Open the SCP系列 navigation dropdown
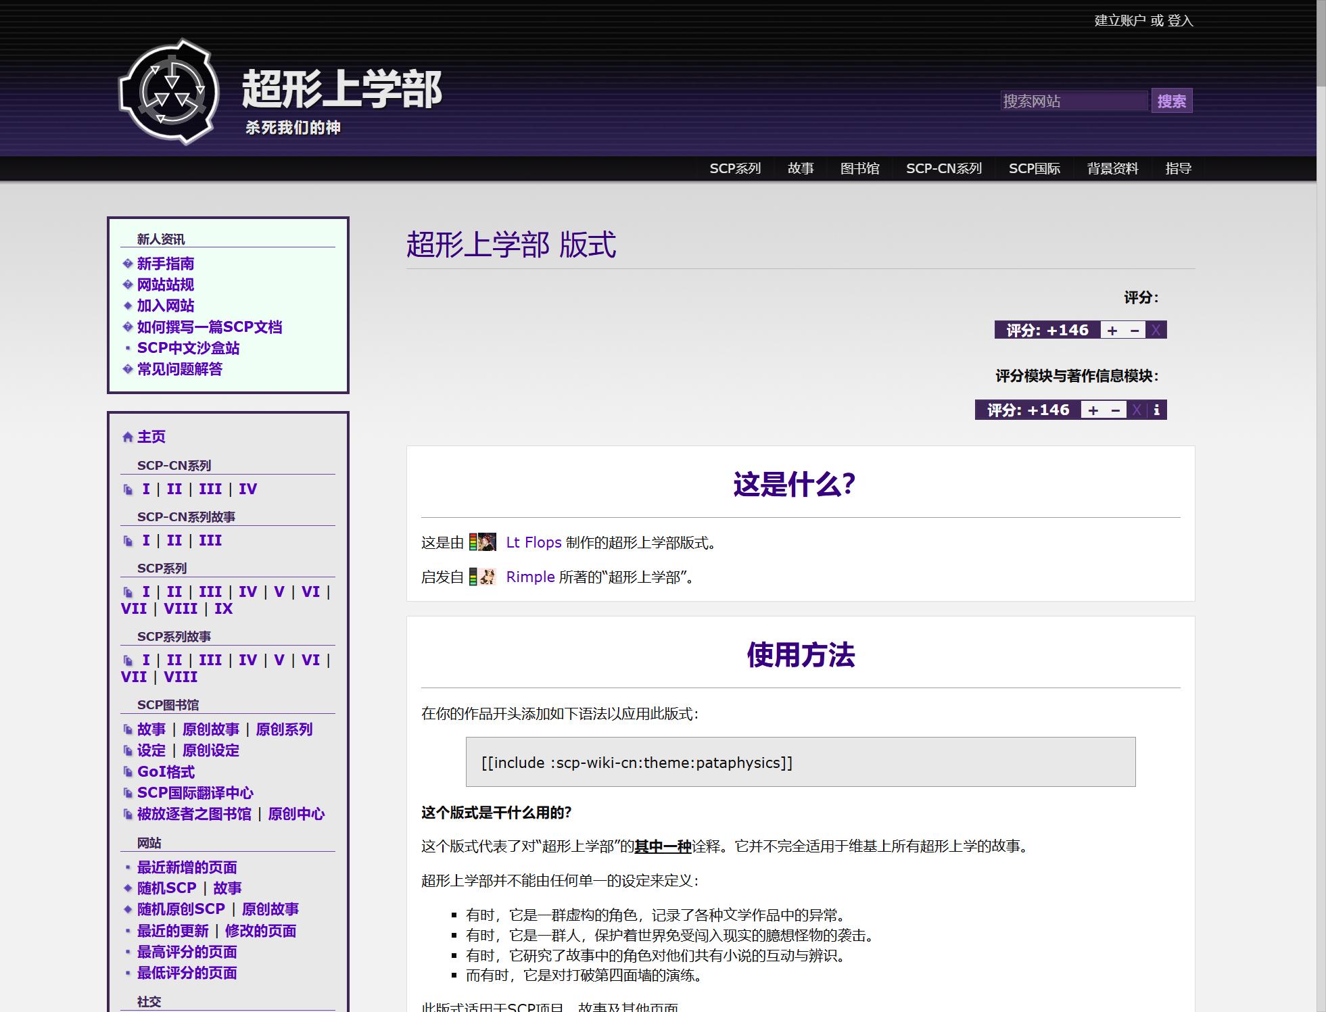Image resolution: width=1326 pixels, height=1012 pixels. tap(735, 169)
